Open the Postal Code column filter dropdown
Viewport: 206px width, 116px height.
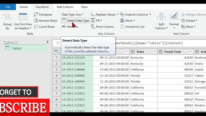coord(191,52)
